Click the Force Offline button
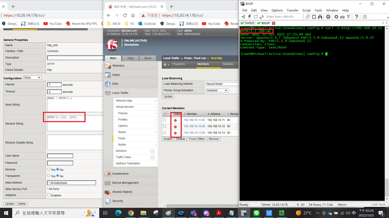The width and height of the screenshot is (389, 218). [x=197, y=139]
